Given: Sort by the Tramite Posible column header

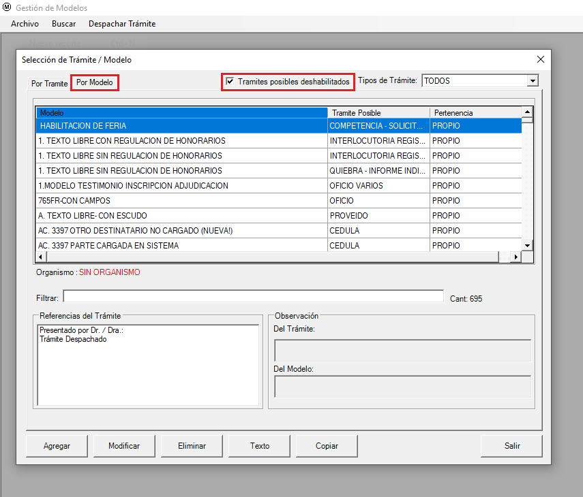Looking at the screenshot, I should [378, 112].
